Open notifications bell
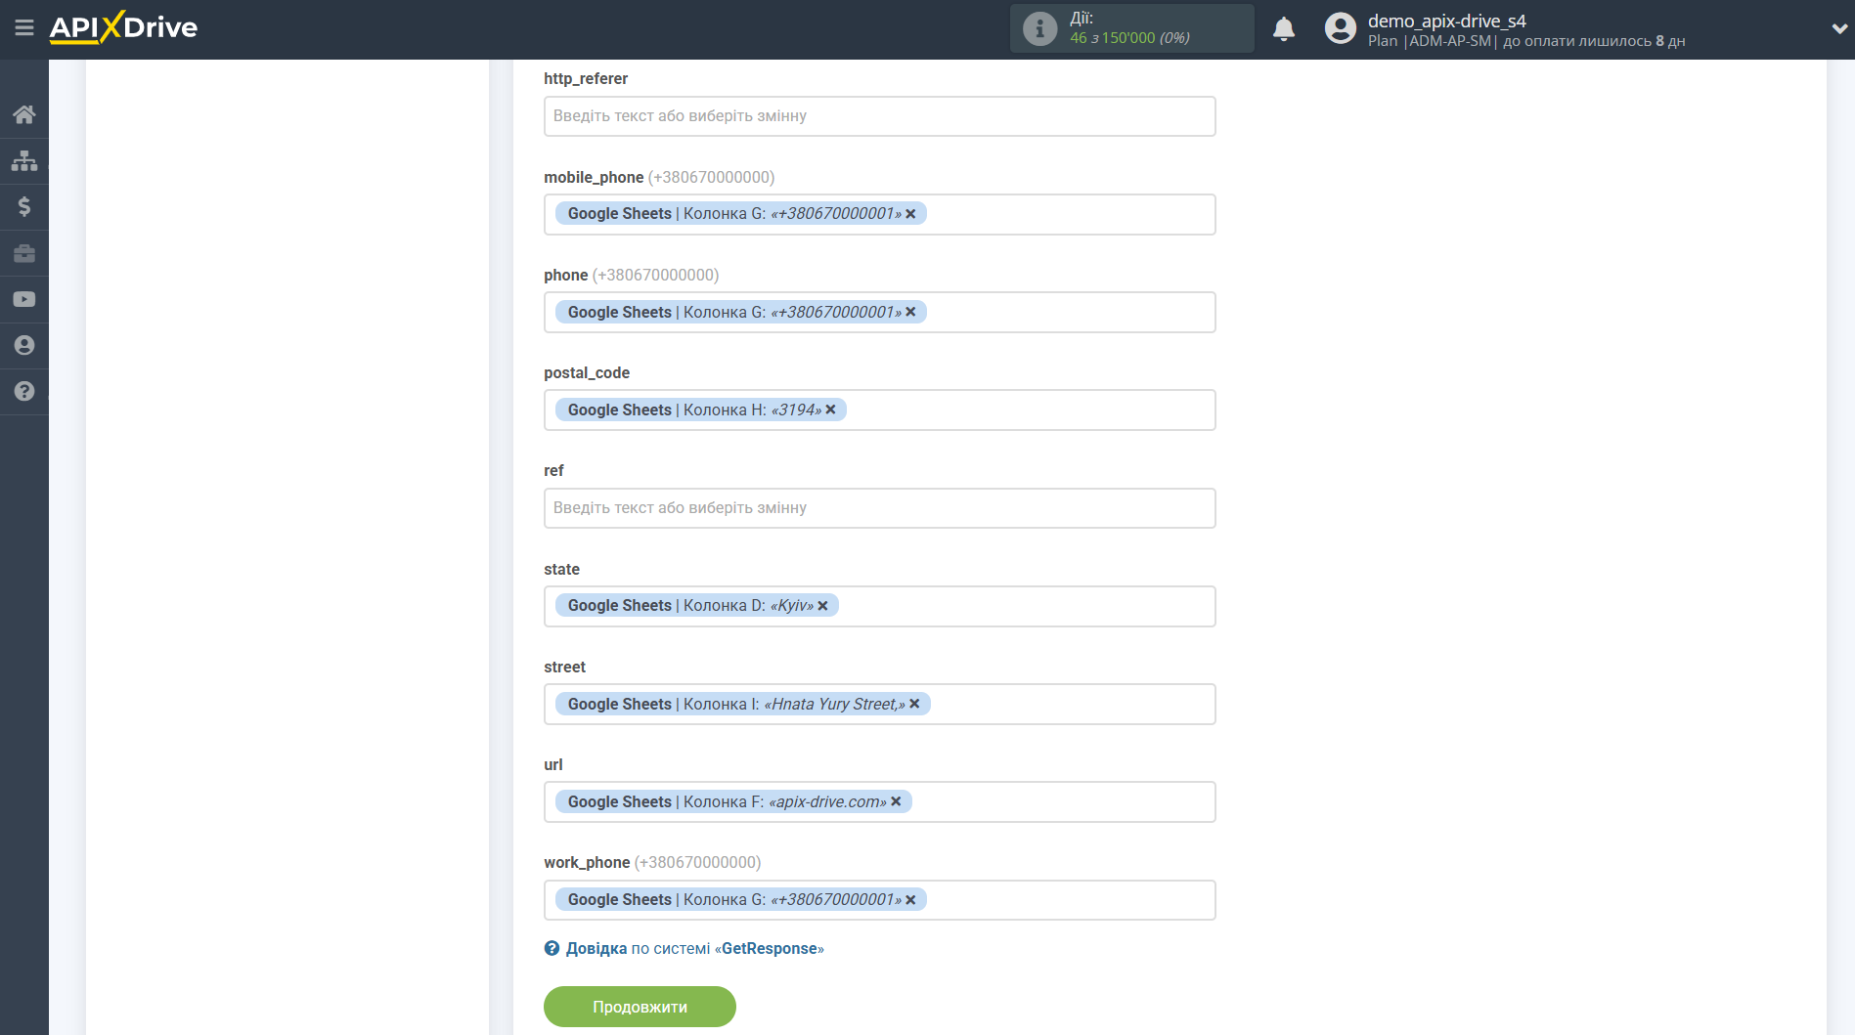 (1284, 28)
